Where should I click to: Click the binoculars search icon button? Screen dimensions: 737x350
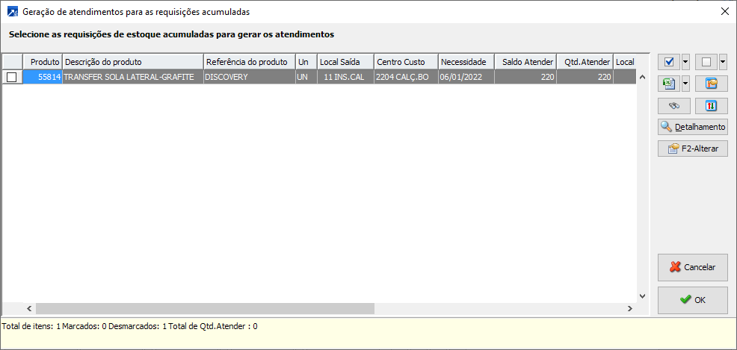[x=674, y=107]
